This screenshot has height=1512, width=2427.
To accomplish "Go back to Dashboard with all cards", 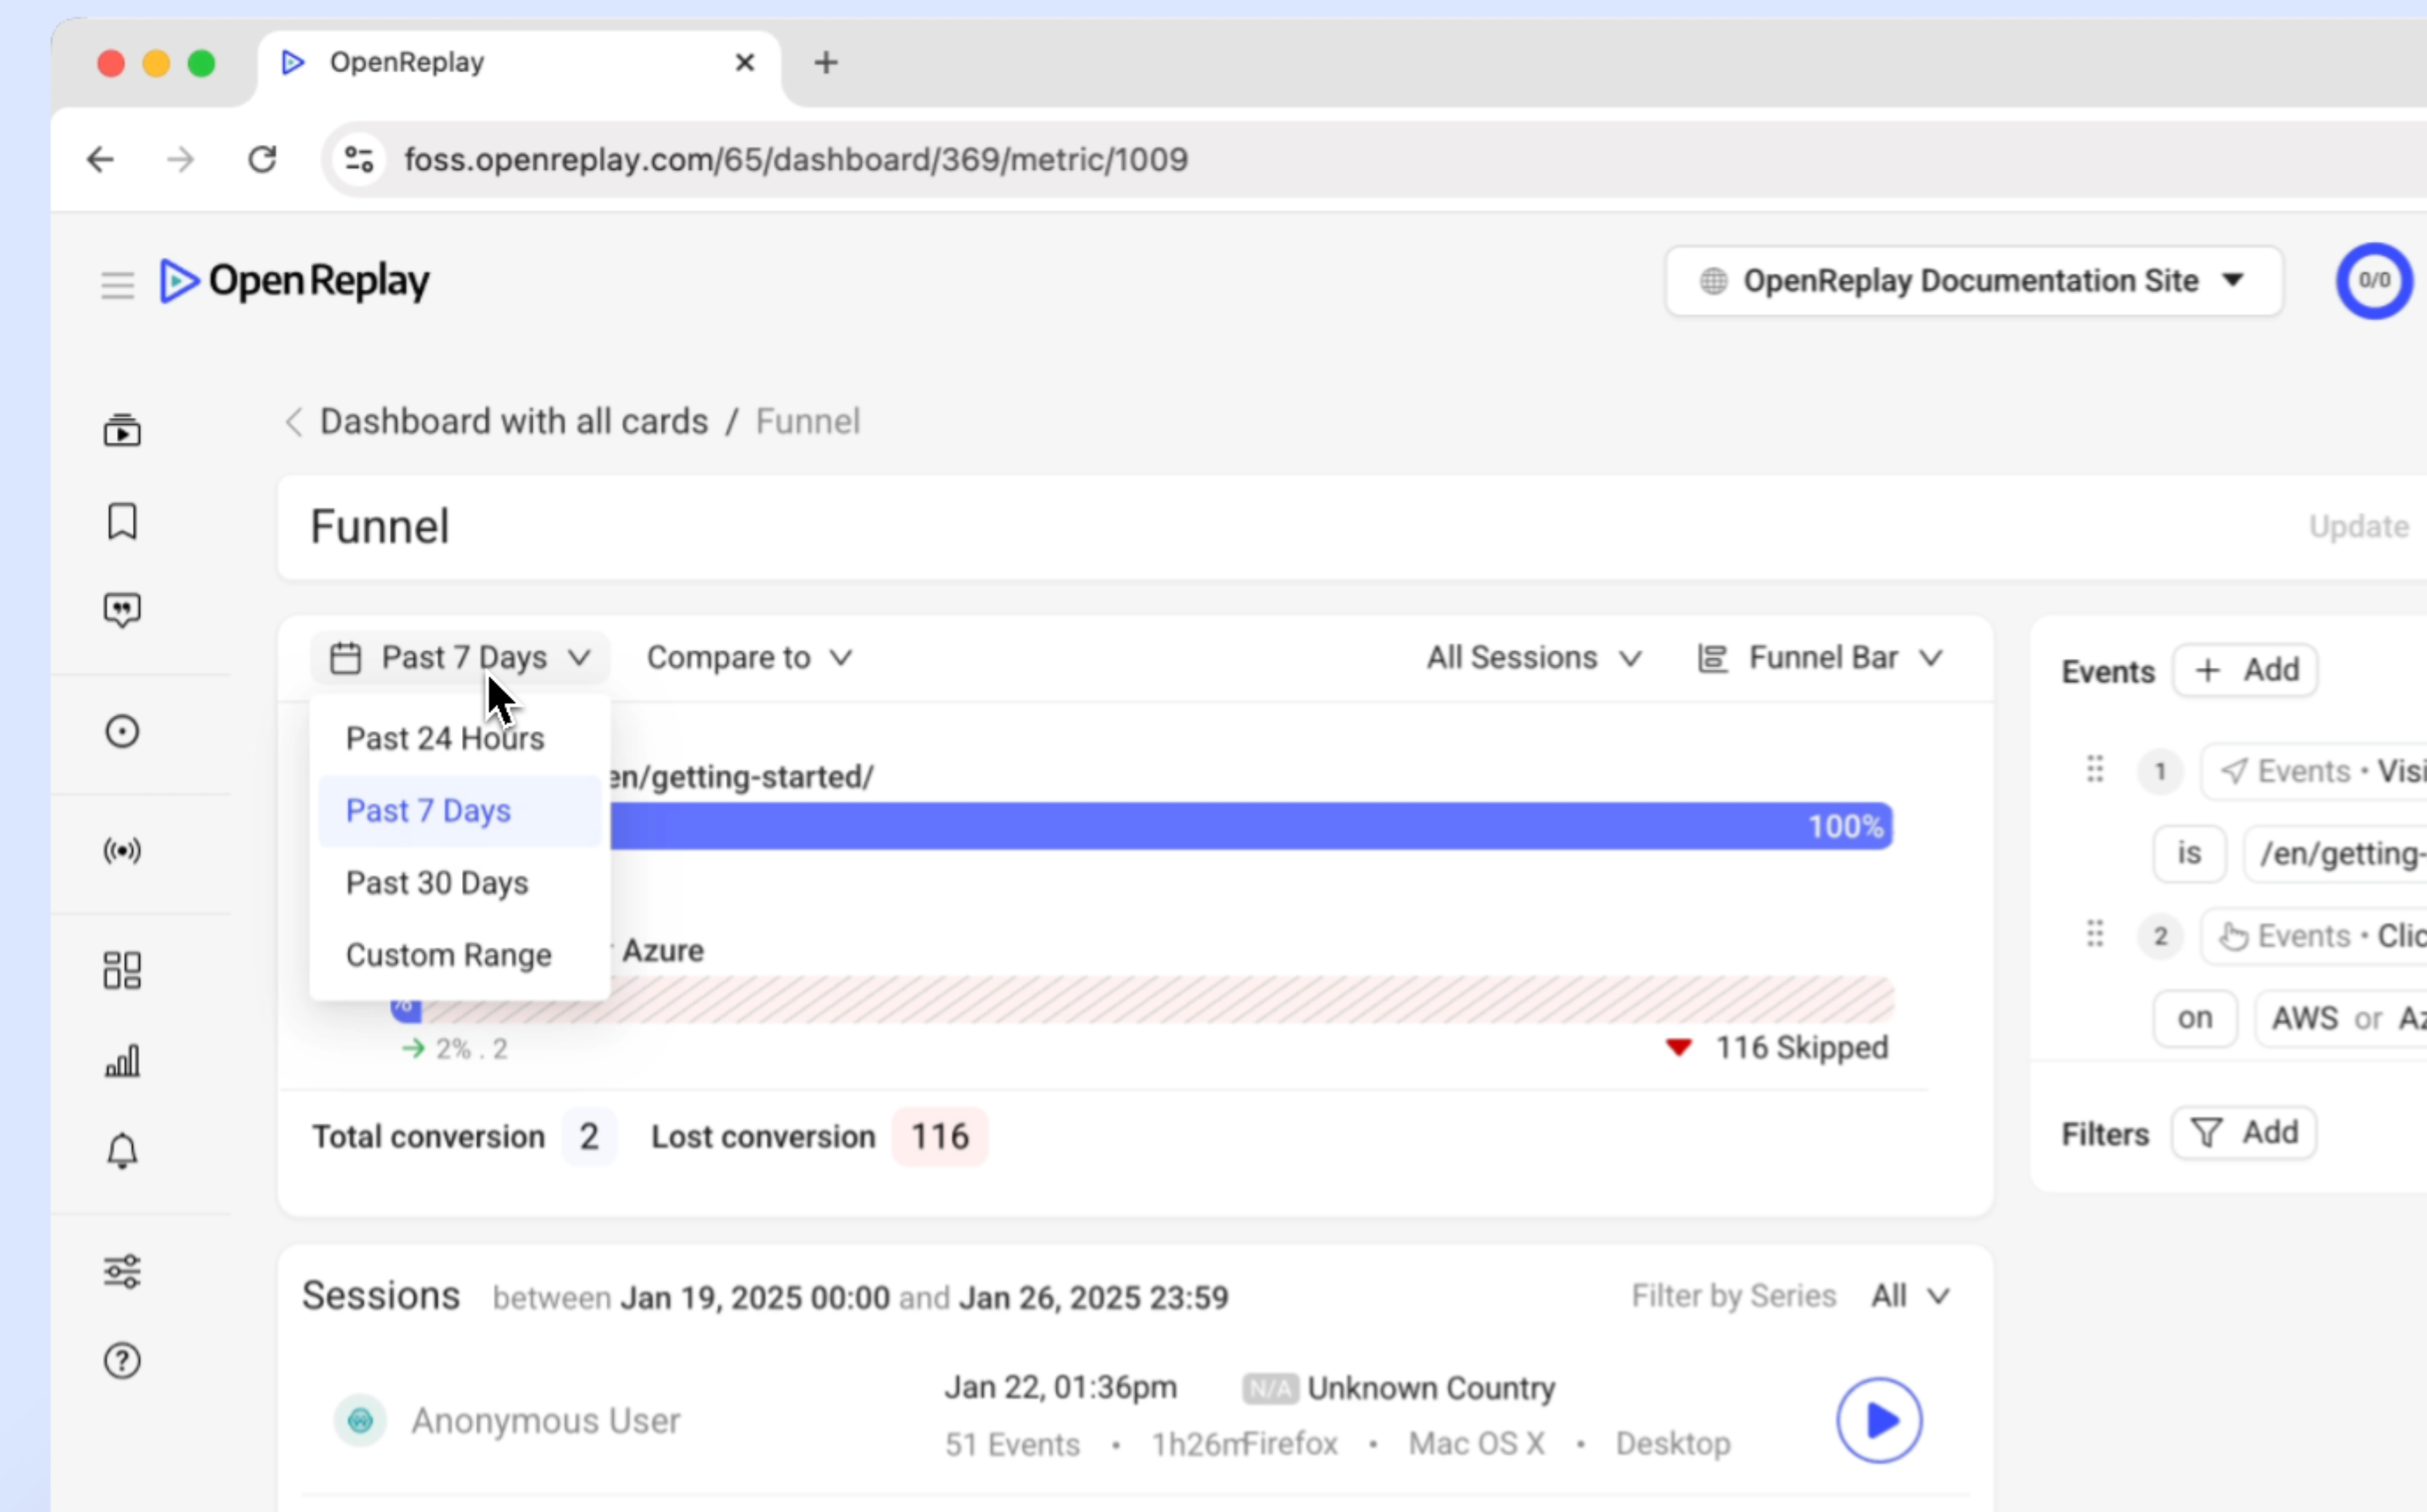I will click(x=513, y=422).
